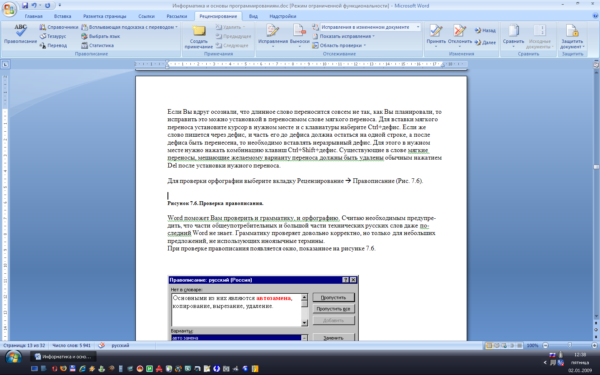Open Word Help question mark icon
Screen dimensions: 600x375
click(595, 16)
